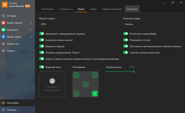Select top-right watermark position

(x=95, y=75)
